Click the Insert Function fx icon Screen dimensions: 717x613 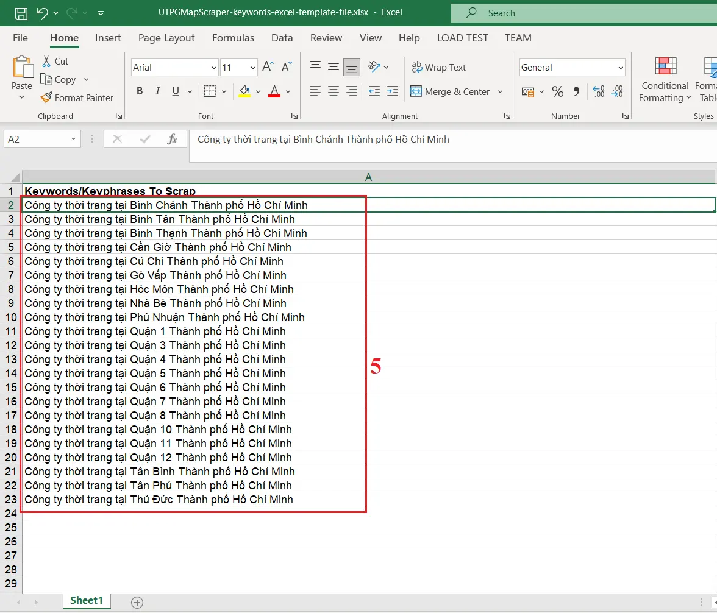coord(172,139)
